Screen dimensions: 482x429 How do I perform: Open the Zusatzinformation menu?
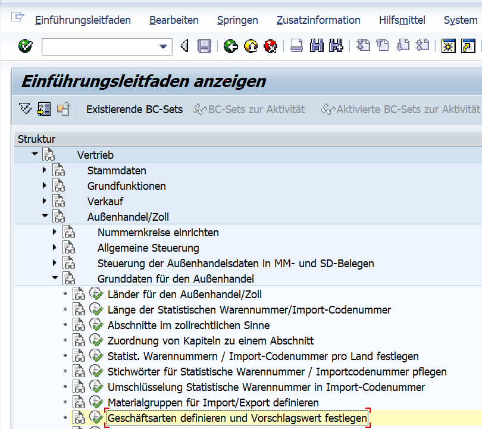(318, 20)
